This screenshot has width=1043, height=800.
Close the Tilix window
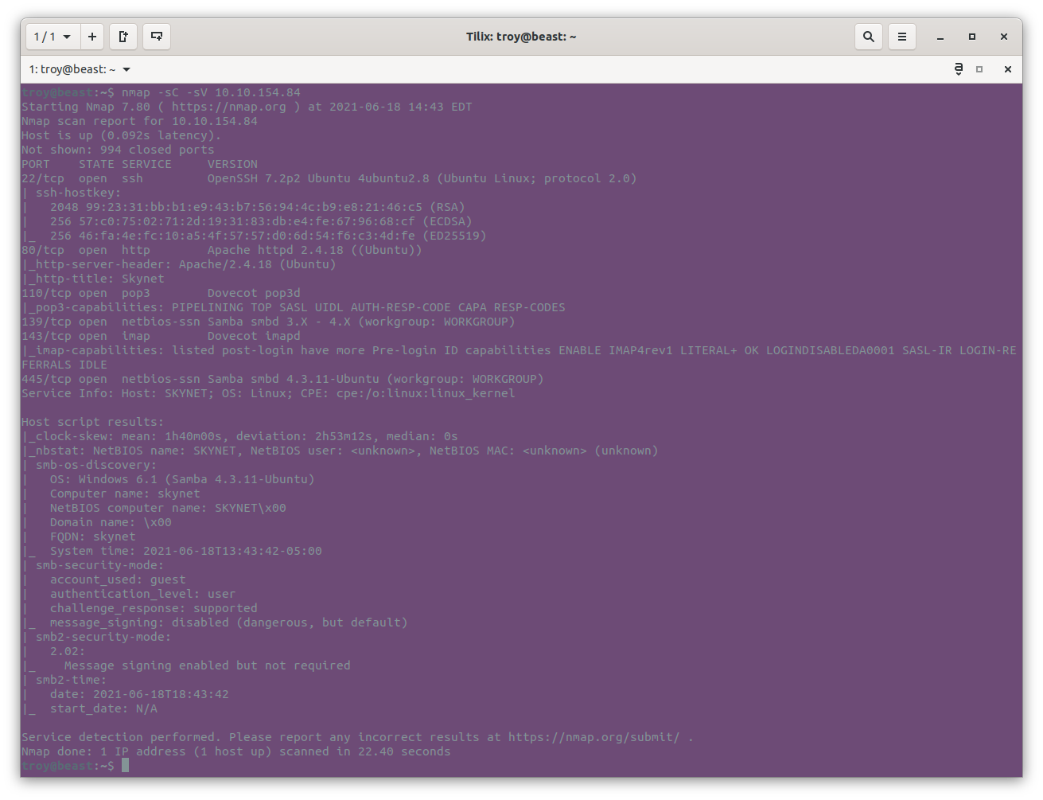(x=1004, y=37)
